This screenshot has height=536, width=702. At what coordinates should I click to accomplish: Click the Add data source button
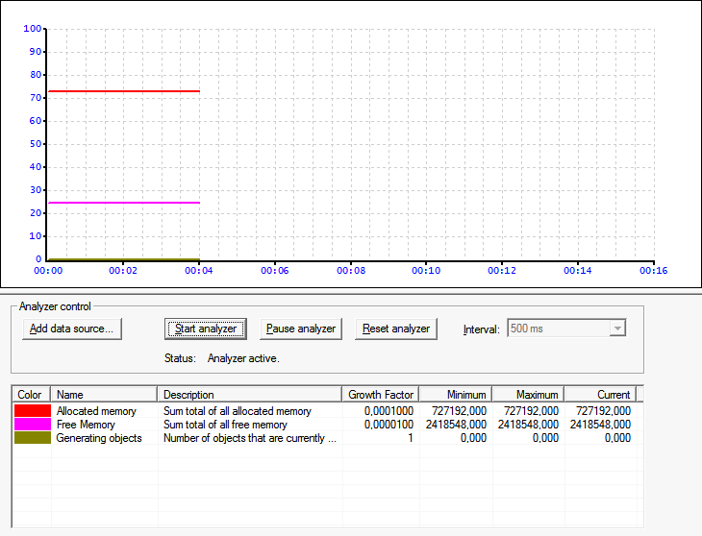point(71,329)
